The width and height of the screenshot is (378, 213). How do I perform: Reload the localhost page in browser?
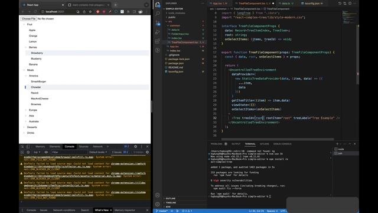35,12
